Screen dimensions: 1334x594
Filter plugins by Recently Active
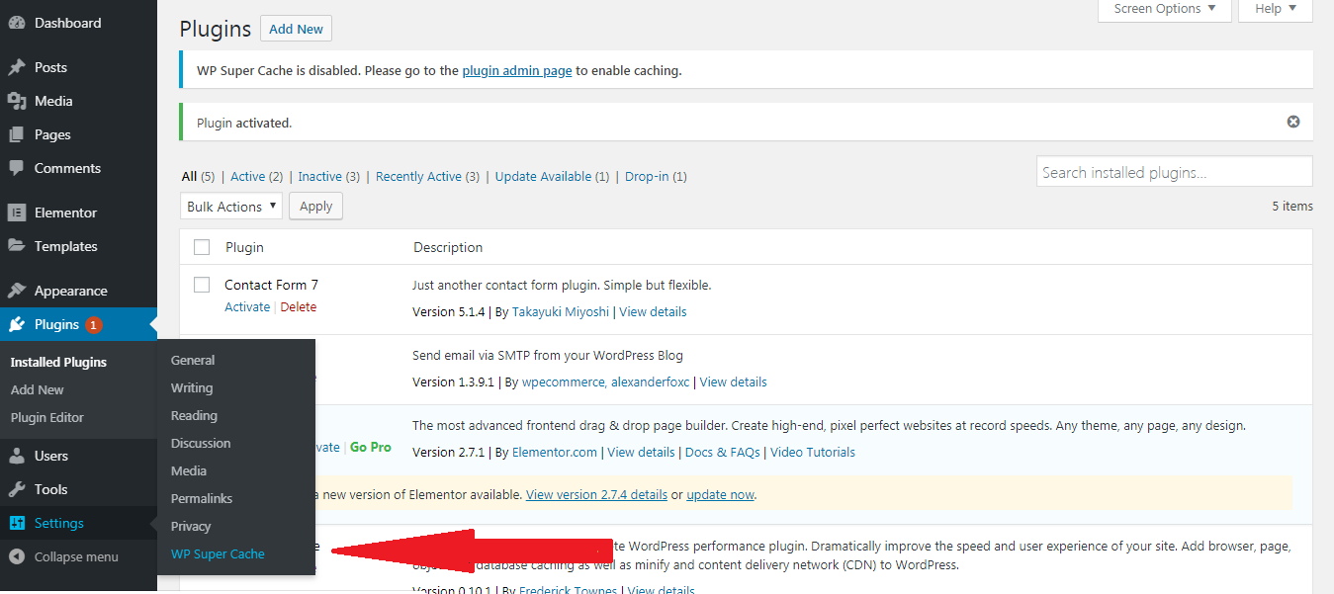pos(418,176)
